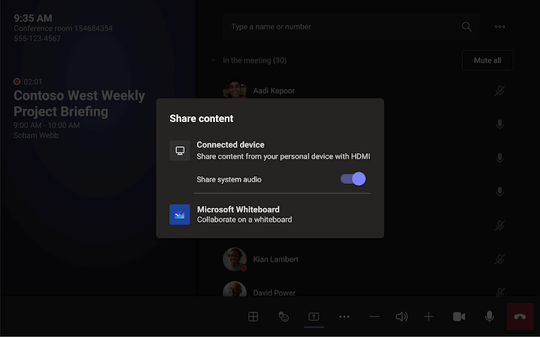Turn off the room camera

459,316
